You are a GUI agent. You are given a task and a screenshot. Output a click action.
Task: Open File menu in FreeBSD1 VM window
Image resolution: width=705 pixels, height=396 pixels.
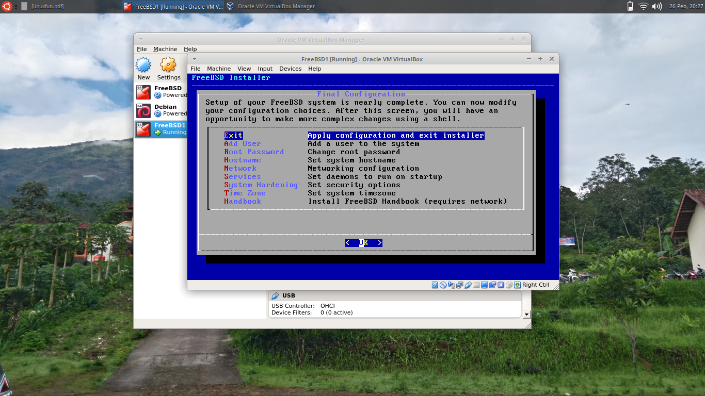tap(196, 69)
